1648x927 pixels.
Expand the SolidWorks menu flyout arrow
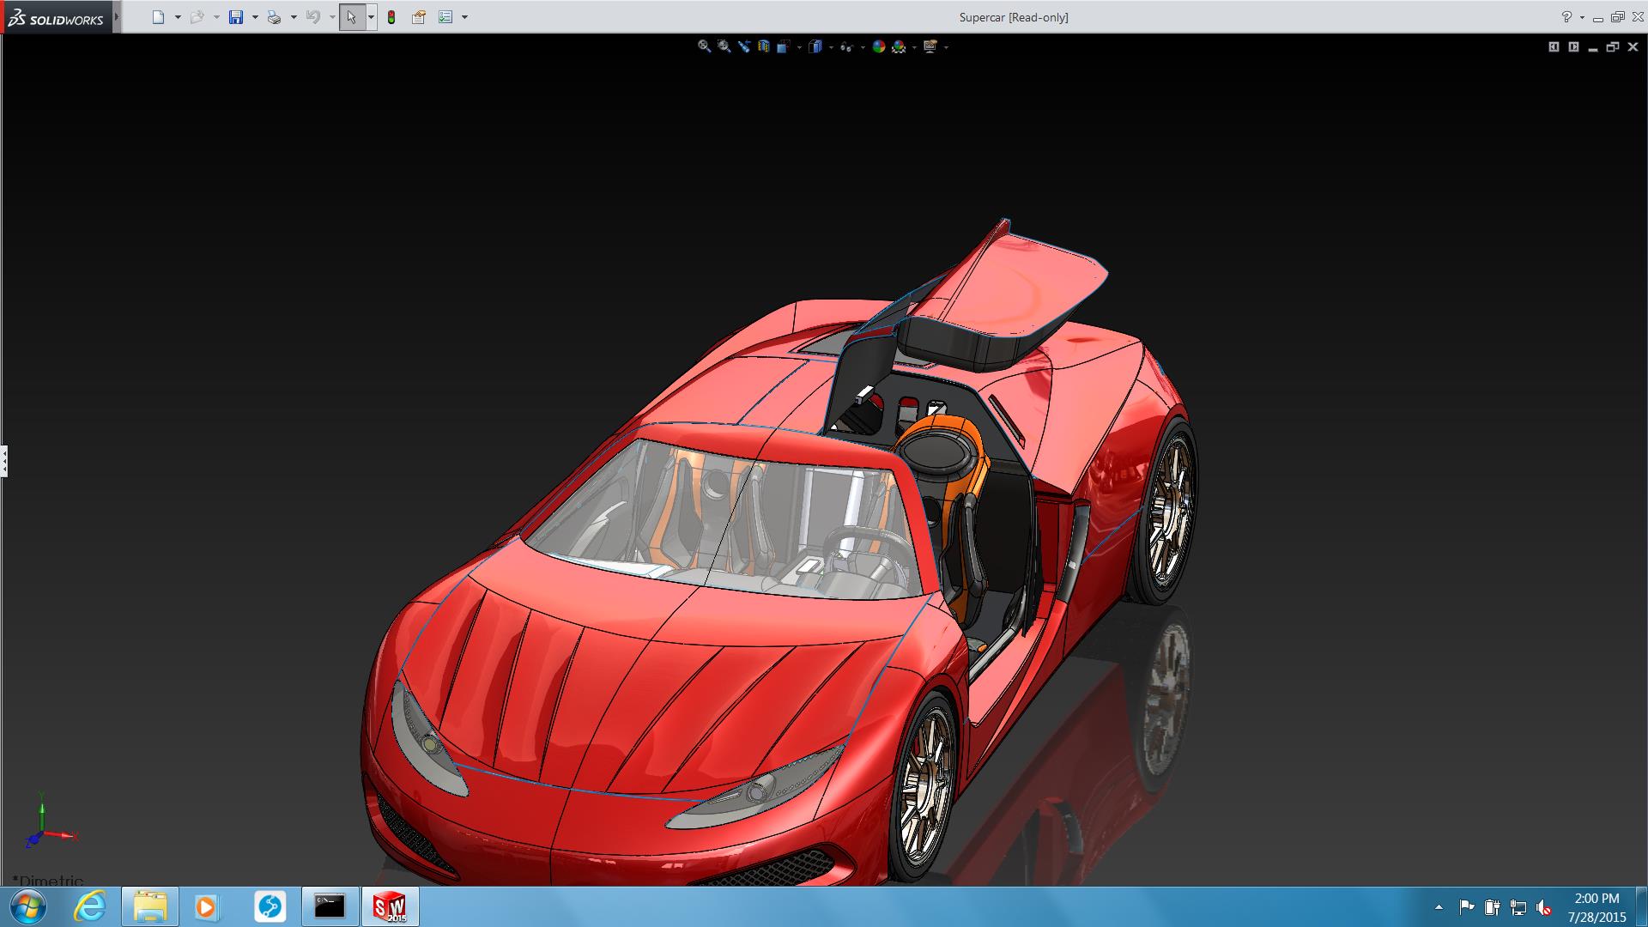(117, 17)
